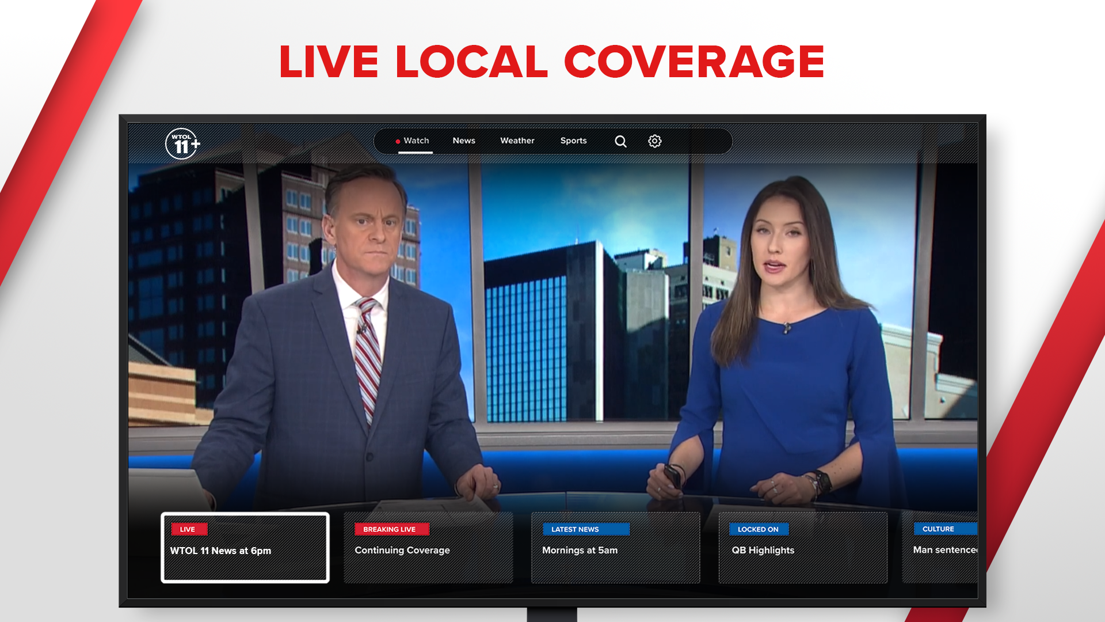This screenshot has height=622, width=1105.
Task: Open the Continuing Coverage card
Action: (x=428, y=547)
